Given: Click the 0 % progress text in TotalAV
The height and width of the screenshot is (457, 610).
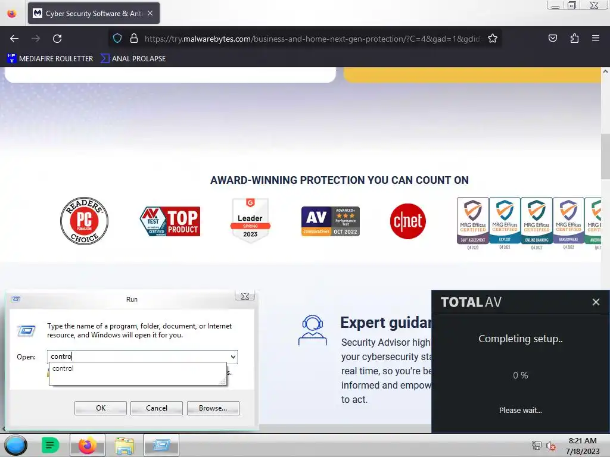Looking at the screenshot, I should 520,375.
